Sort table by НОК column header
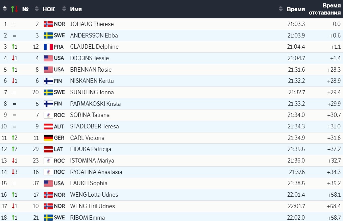This screenshot has height=221, width=343. [49, 9]
